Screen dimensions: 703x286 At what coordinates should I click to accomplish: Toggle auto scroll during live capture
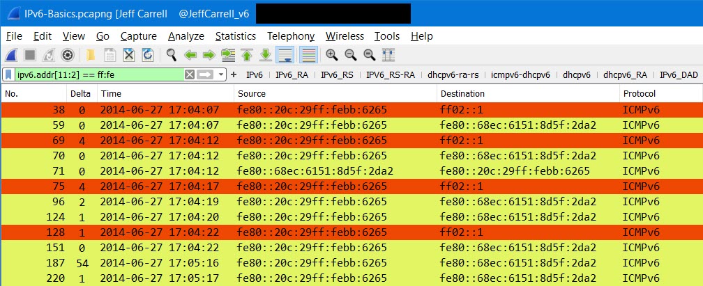285,55
